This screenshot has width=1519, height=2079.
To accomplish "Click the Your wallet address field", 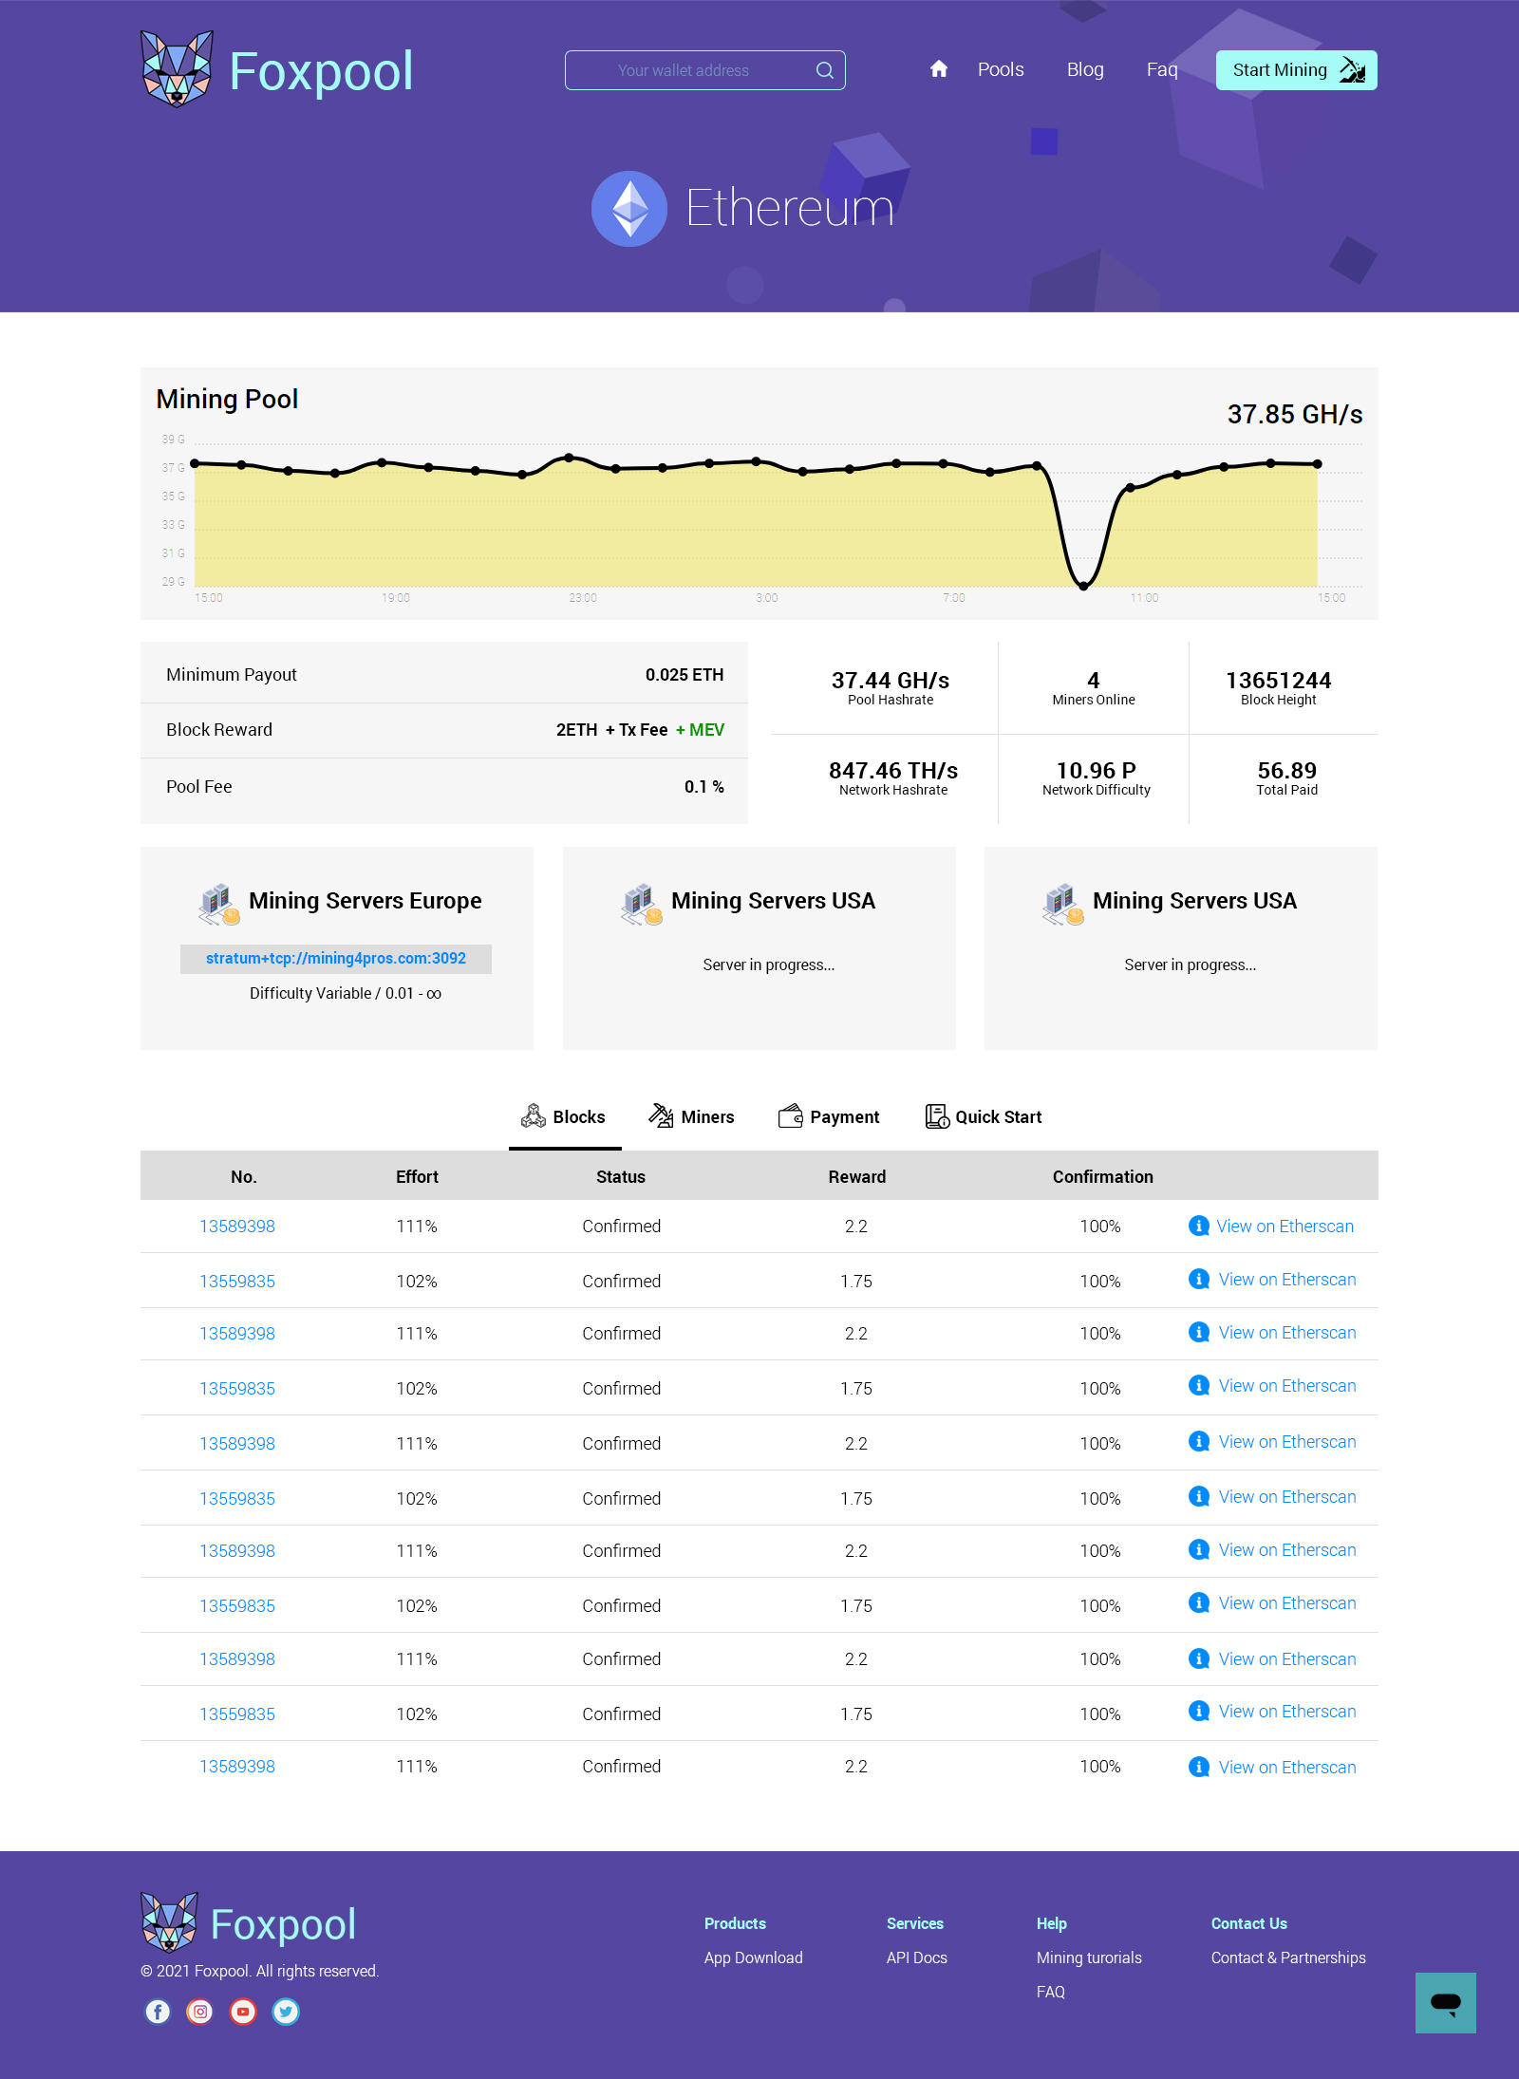I will click(705, 70).
